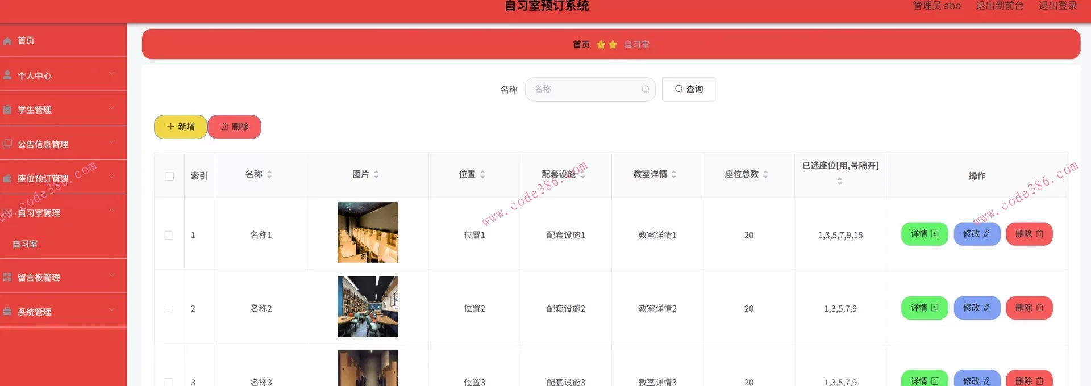Expand the 座位预订管理 menu

pos(63,177)
